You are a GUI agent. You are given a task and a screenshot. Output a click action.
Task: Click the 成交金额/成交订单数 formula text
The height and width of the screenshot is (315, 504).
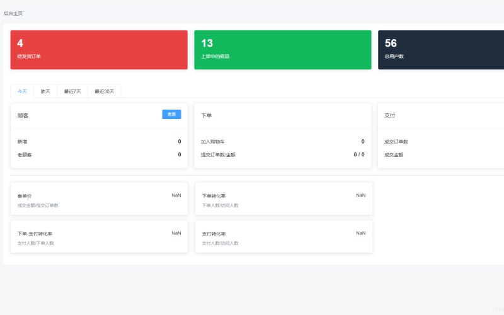pos(38,205)
